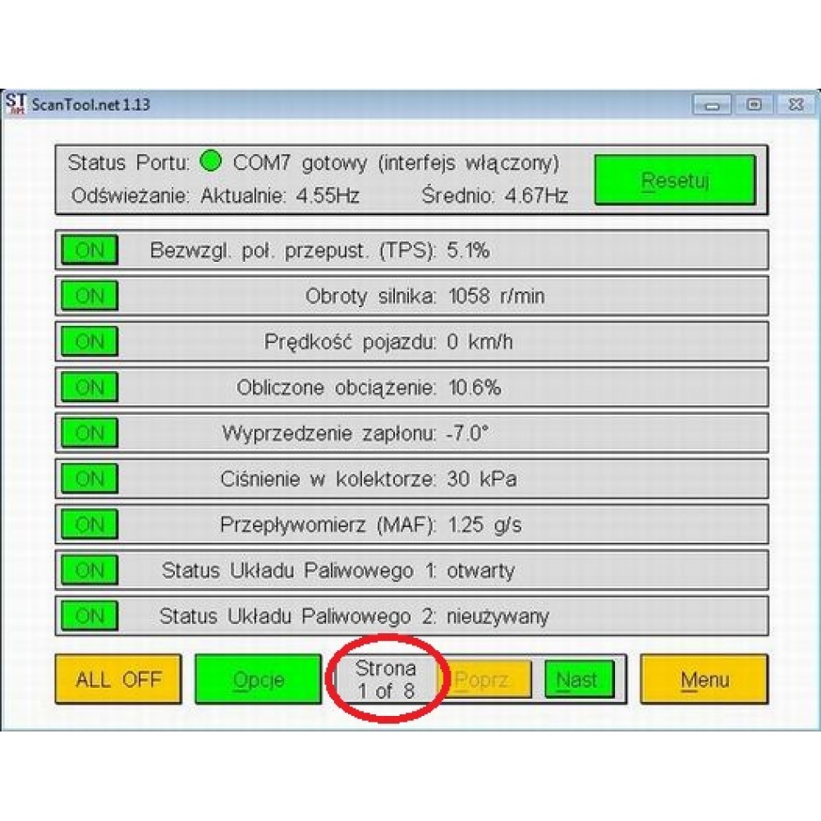821x821 pixels.
Task: Toggle ON button for Obliczone obciążenie
Action: click(89, 387)
